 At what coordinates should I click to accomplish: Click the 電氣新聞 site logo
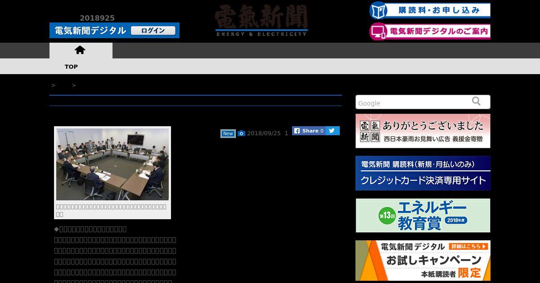point(261,20)
